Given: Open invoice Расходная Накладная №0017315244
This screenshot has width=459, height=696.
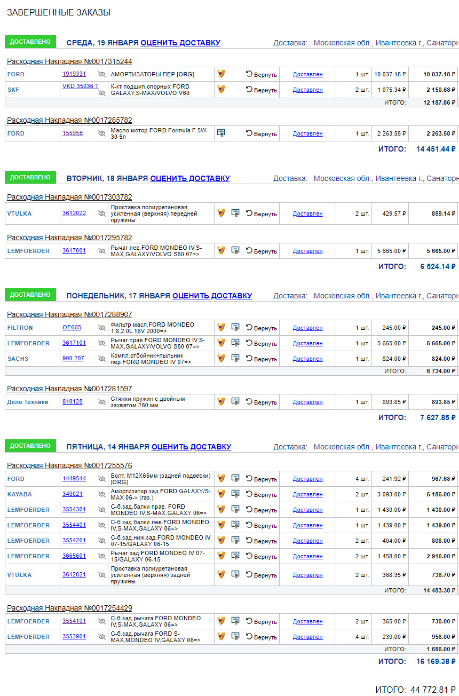Looking at the screenshot, I should pos(69,61).
